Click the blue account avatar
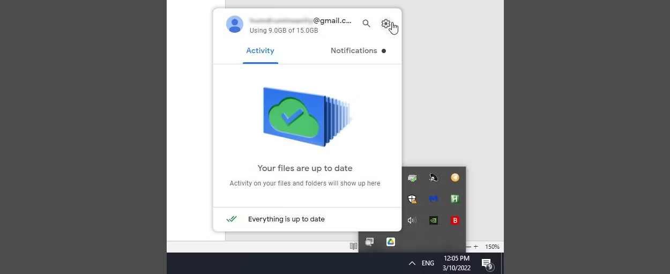Screen dimensions: 670x274 coord(235,24)
